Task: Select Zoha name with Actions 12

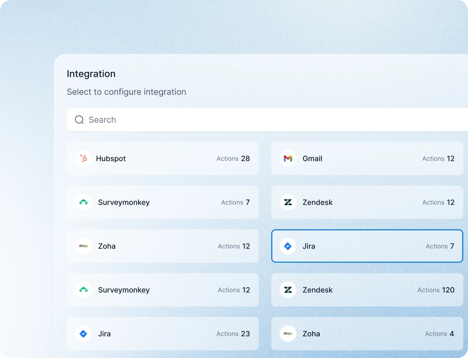Action: click(x=107, y=246)
